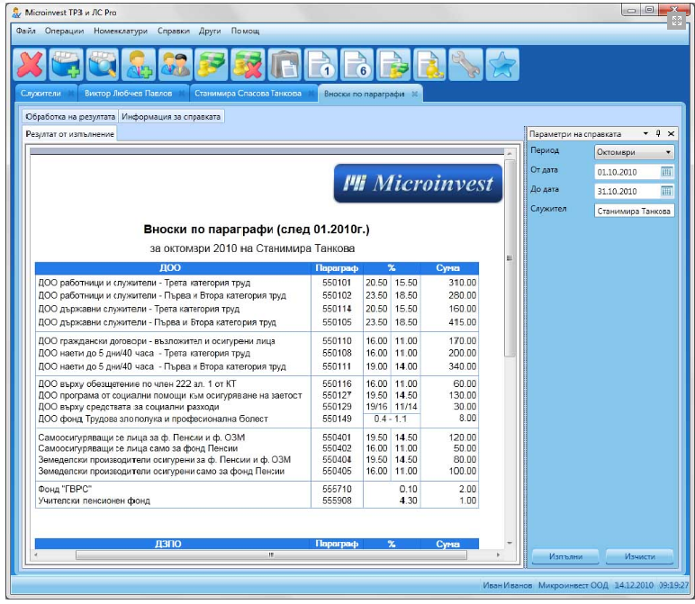Click the green money stack icon
Image resolution: width=695 pixels, height=604 pixels.
211,64
